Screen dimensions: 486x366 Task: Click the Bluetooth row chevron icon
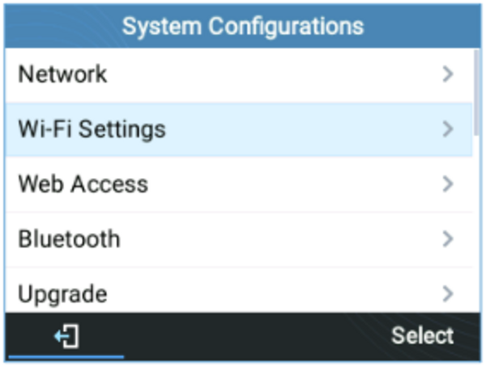[x=448, y=239]
